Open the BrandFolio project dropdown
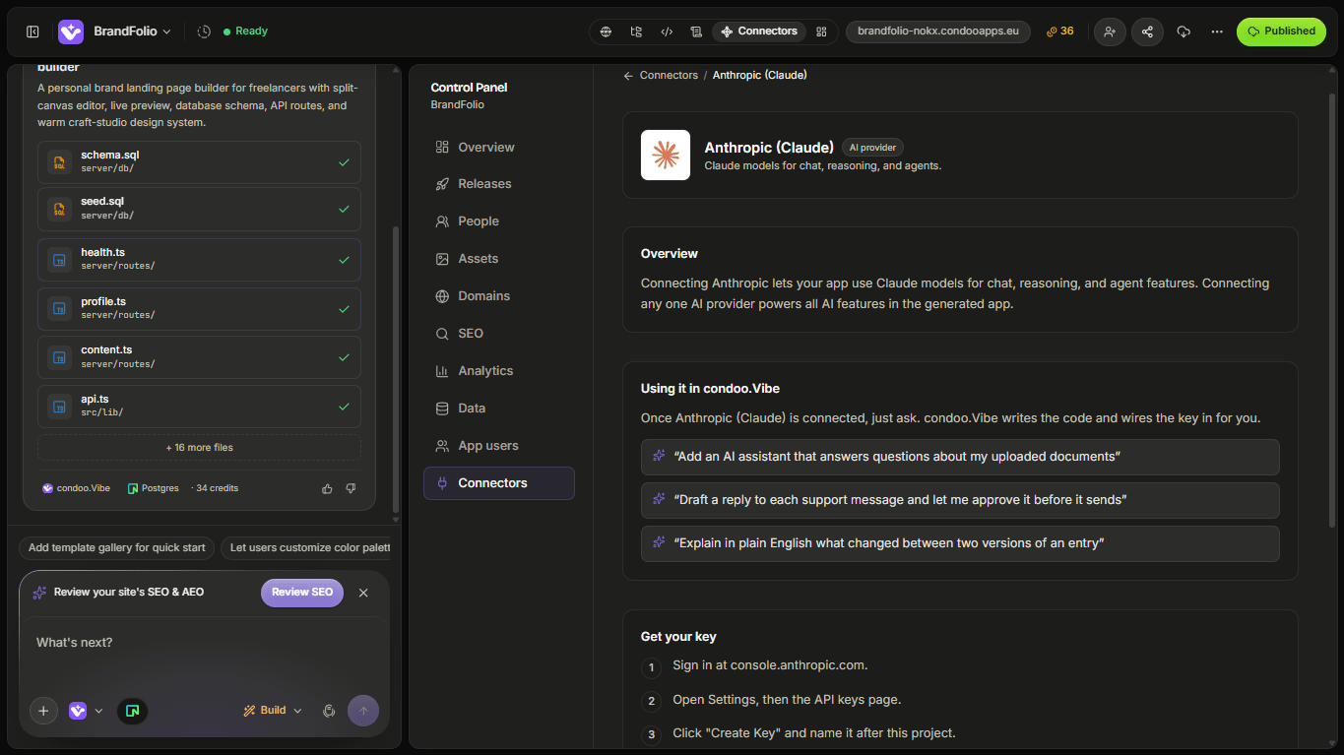The height and width of the screenshot is (755, 1344). (132, 31)
